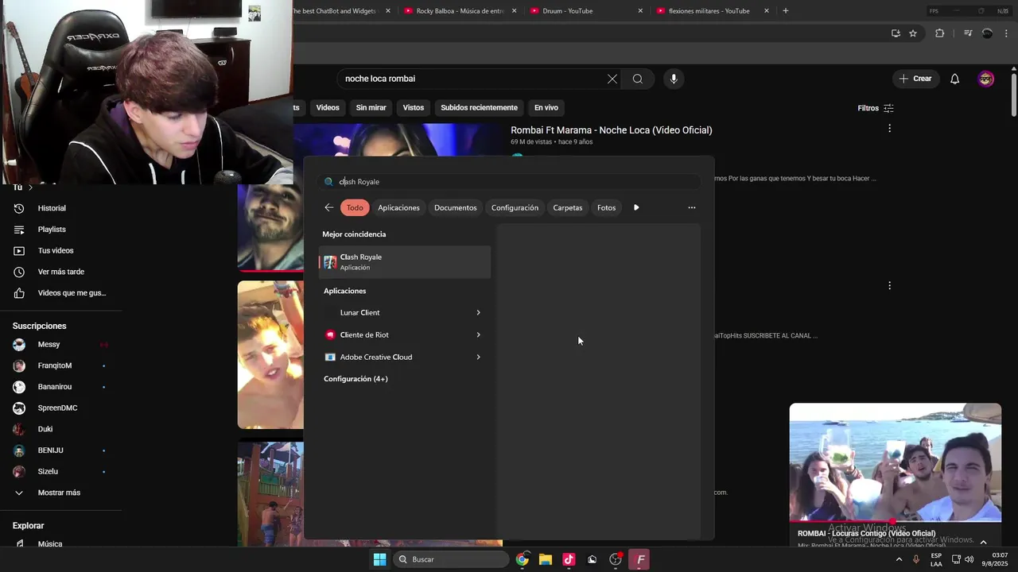Open Chrome from the taskbar
The image size is (1018, 572).
tap(522, 559)
